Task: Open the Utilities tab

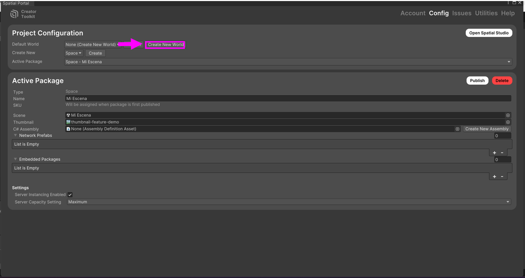Action: point(486,13)
